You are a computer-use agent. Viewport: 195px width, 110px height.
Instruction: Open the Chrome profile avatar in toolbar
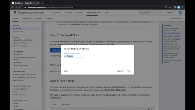(179, 7)
